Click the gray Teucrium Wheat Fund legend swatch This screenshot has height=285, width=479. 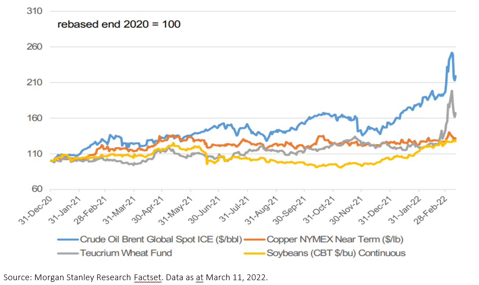pos(67,253)
